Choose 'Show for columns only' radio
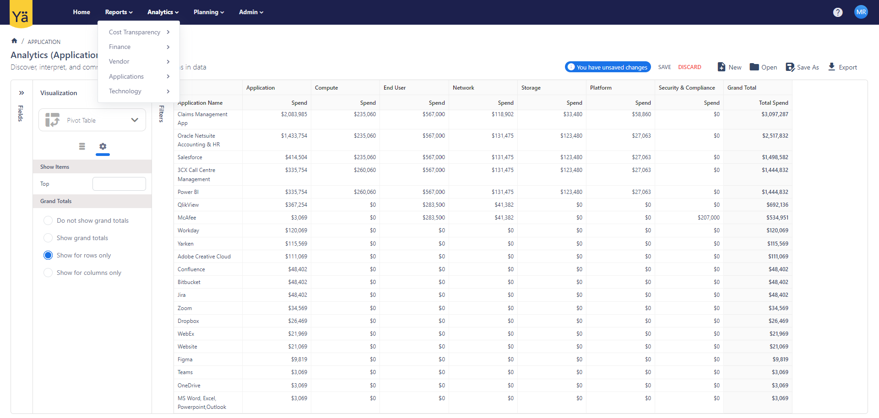The height and width of the screenshot is (418, 879). pyautogui.click(x=48, y=273)
